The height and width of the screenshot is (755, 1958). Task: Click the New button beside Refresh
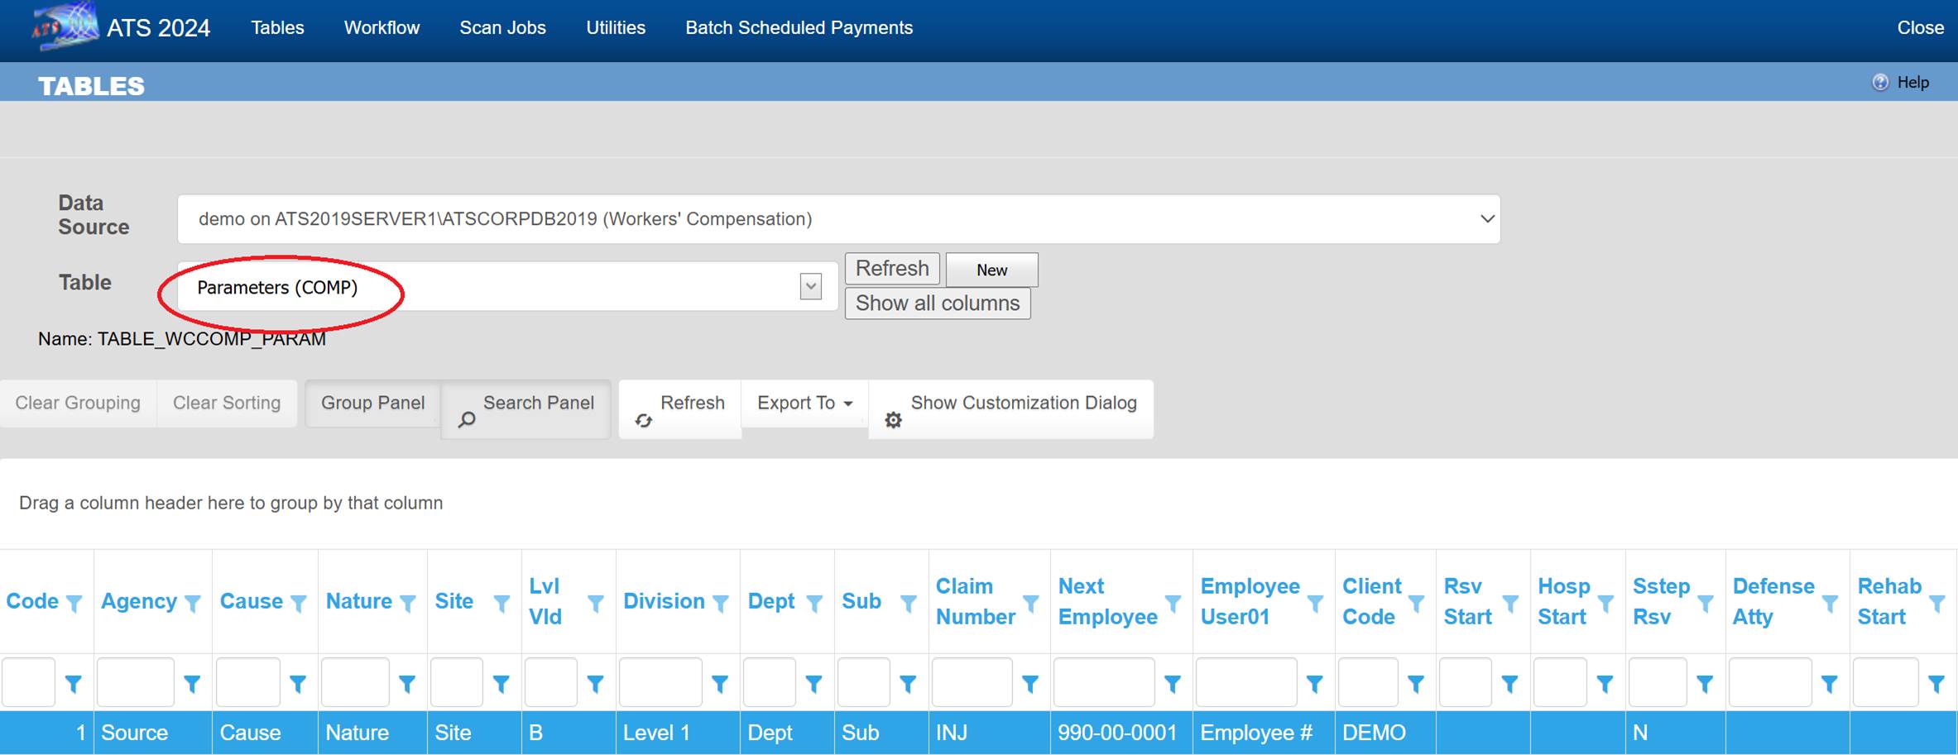(991, 270)
